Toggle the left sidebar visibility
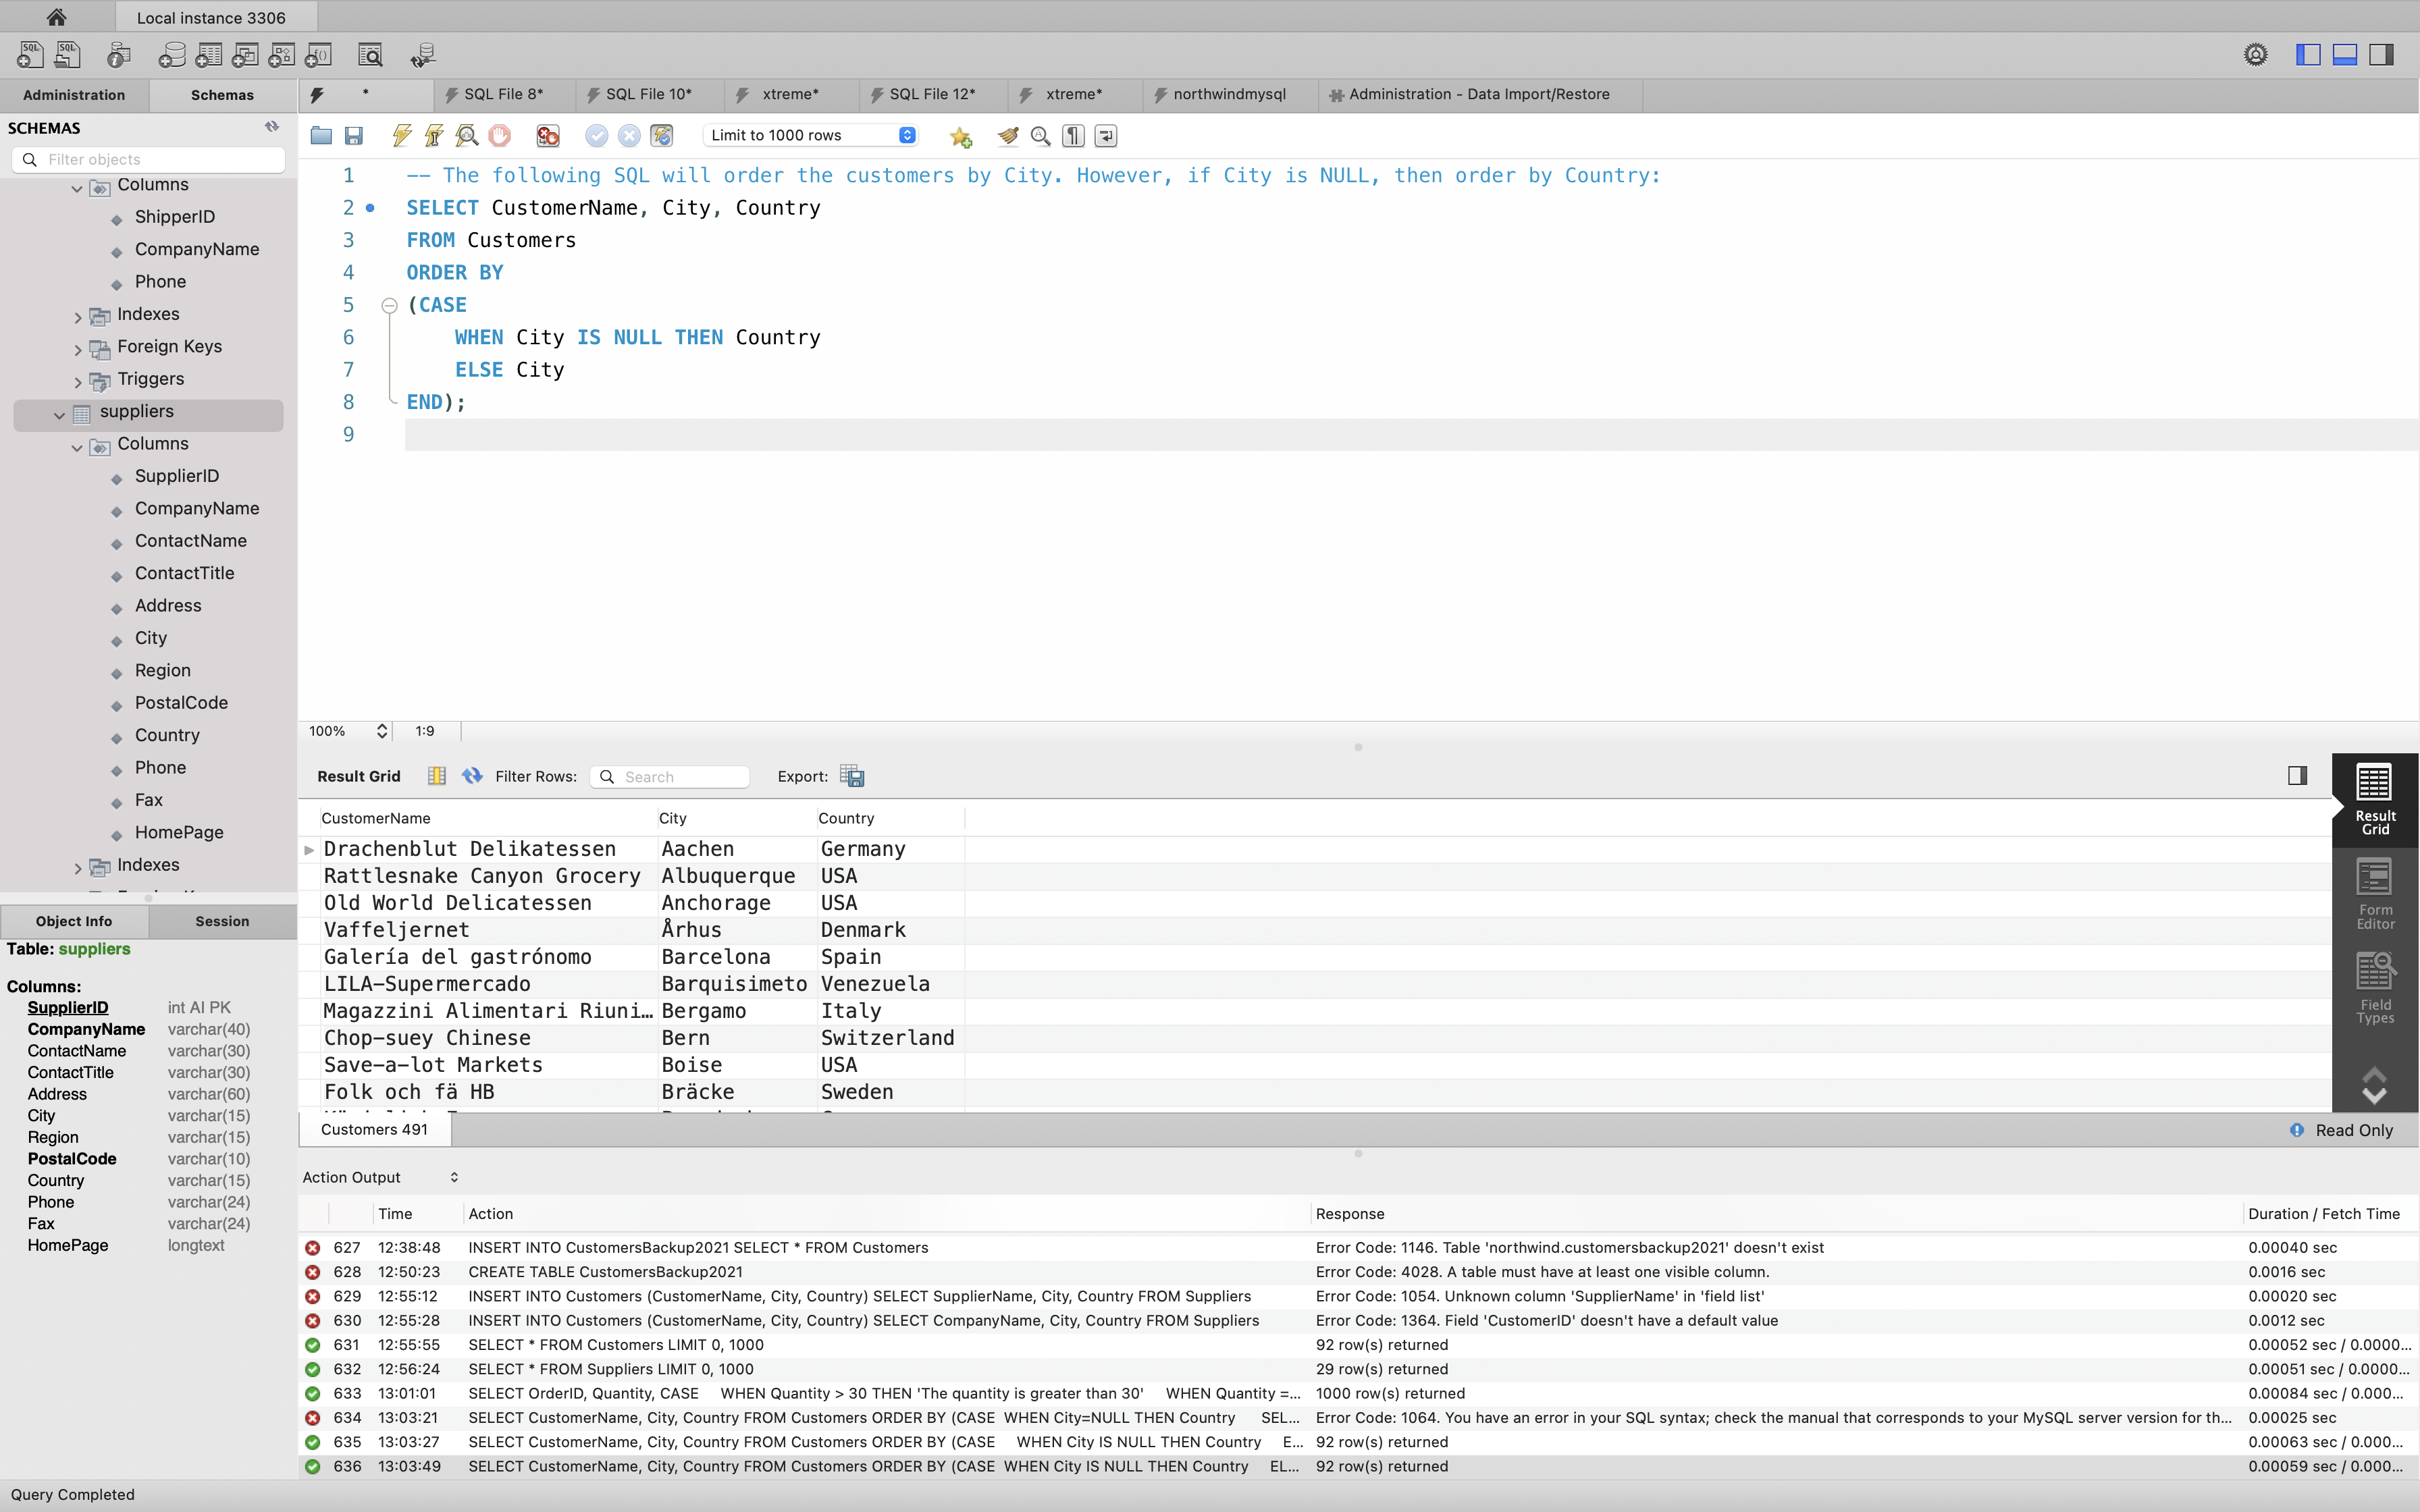Image resolution: width=2420 pixels, height=1512 pixels. coord(2308,55)
